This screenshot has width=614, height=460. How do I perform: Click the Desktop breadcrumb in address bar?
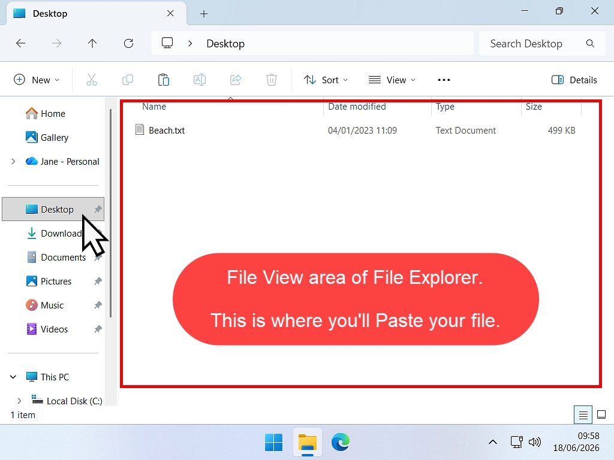pyautogui.click(x=225, y=44)
